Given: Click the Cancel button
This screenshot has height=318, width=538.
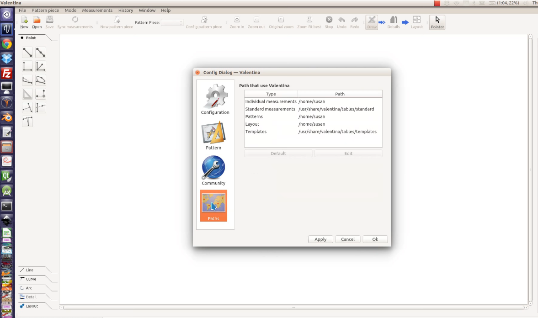Looking at the screenshot, I should [347, 239].
